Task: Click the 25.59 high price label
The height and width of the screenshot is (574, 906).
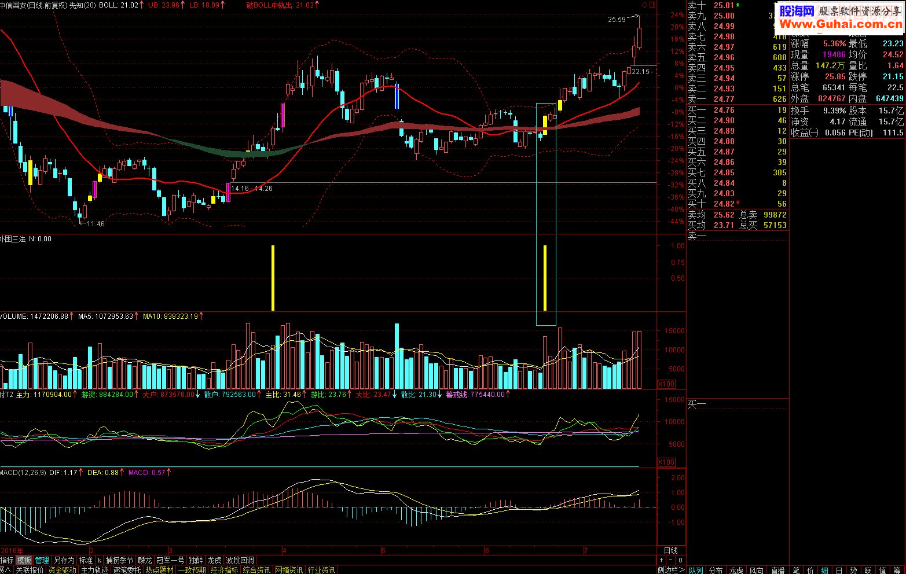Action: (617, 20)
